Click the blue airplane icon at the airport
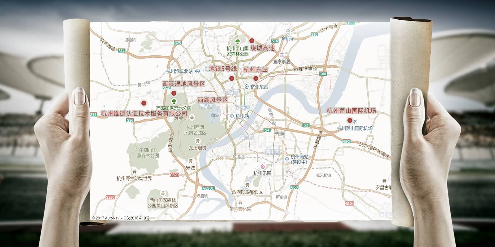 tap(355, 120)
